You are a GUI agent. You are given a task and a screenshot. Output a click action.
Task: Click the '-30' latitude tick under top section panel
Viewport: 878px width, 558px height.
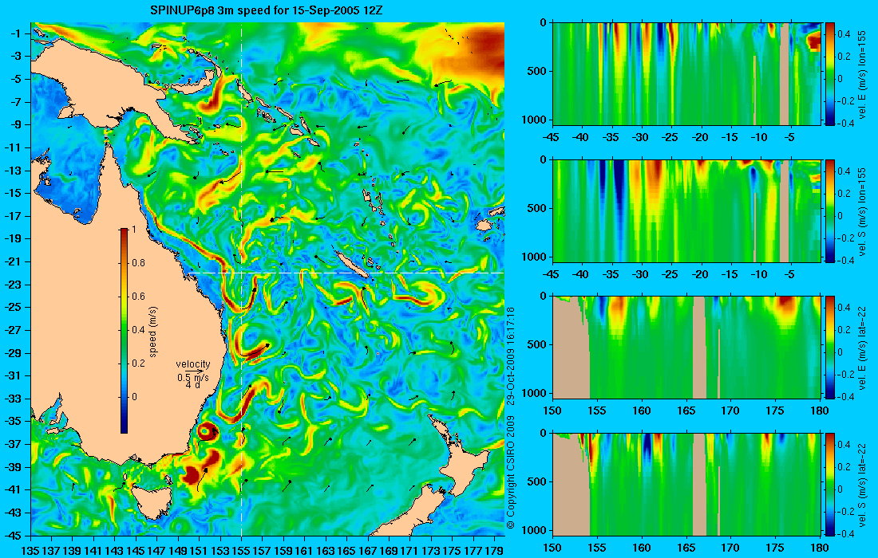(640, 137)
